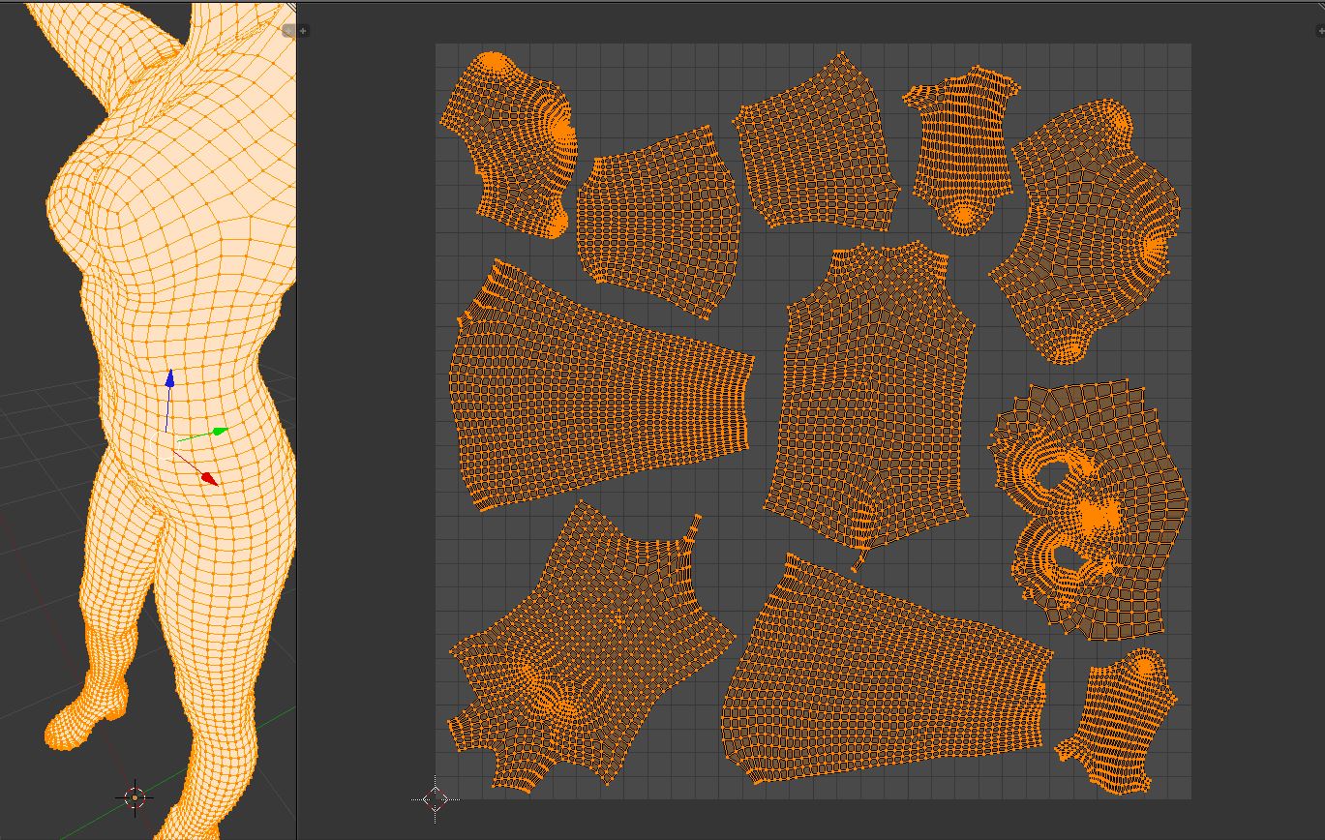Grab the red X-axis manipulator arrow

tap(208, 477)
